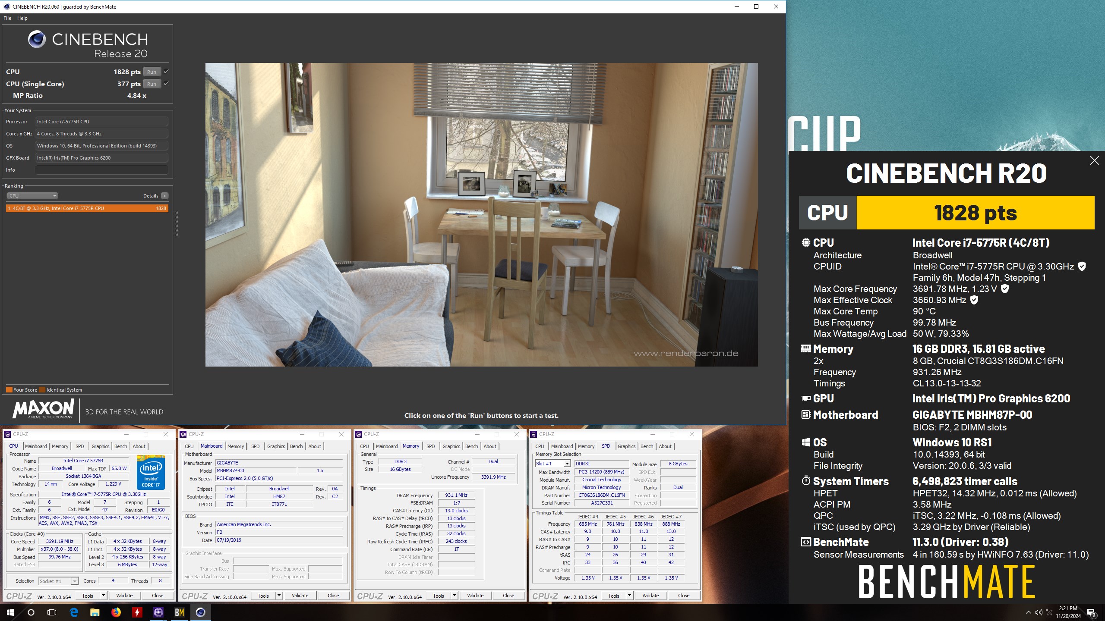Click the Cinebench title bar icon
The width and height of the screenshot is (1105, 621).
[6, 6]
